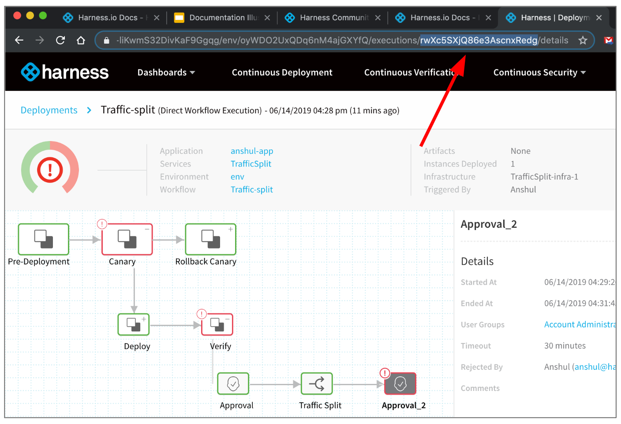Go to the browser home icon

pos(81,41)
